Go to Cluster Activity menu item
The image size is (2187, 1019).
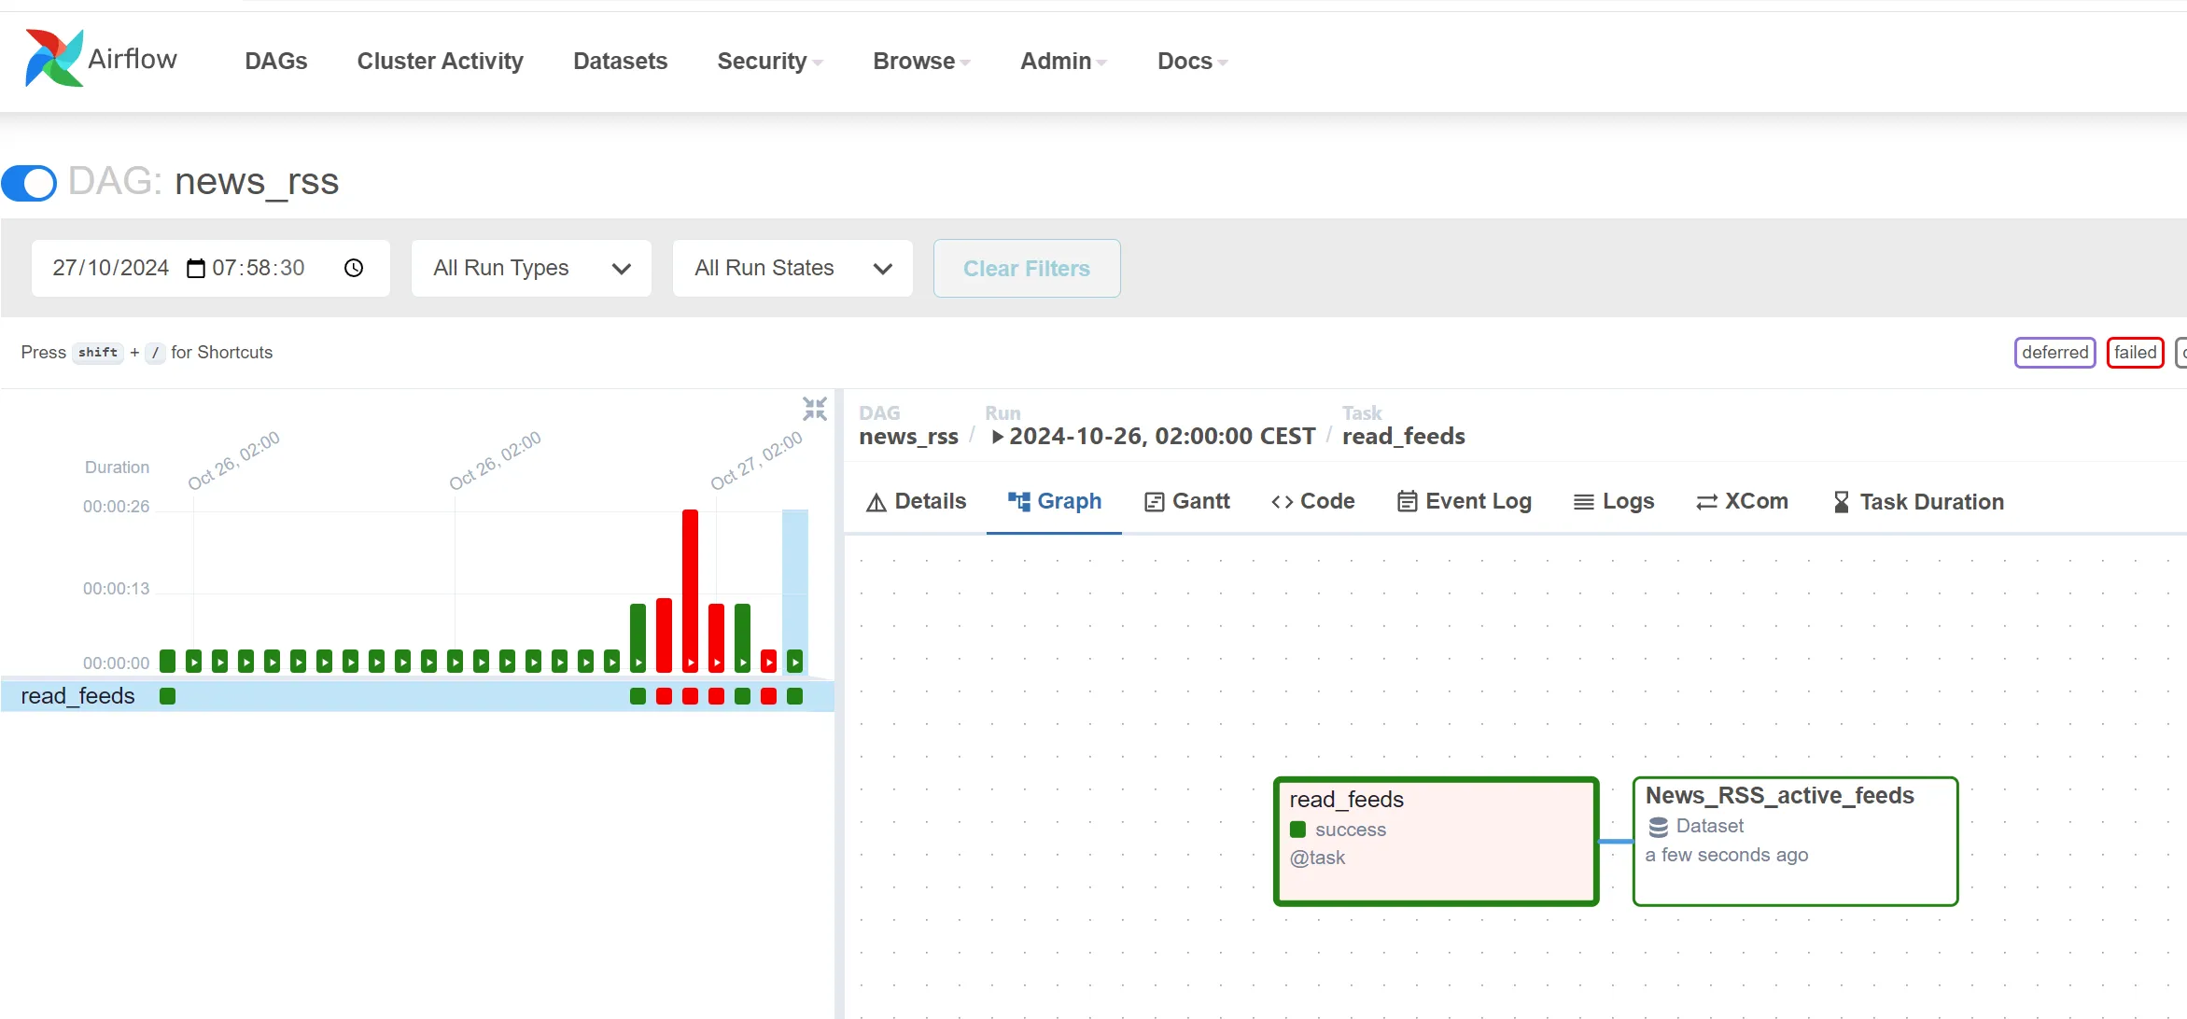[440, 62]
